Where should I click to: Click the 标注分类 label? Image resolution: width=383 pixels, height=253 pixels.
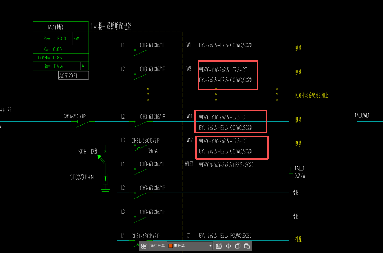157,246
